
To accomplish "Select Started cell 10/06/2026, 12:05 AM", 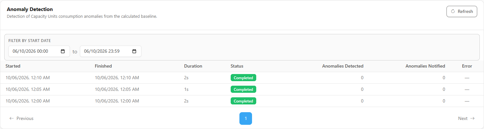I will point(27,89).
